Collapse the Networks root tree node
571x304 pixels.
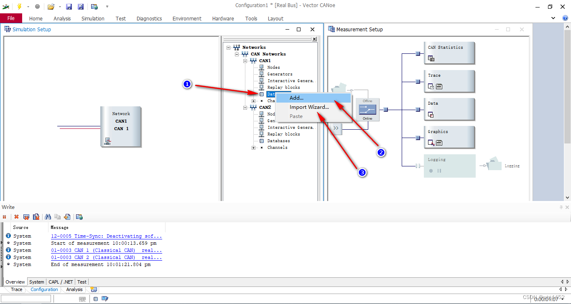tap(228, 47)
